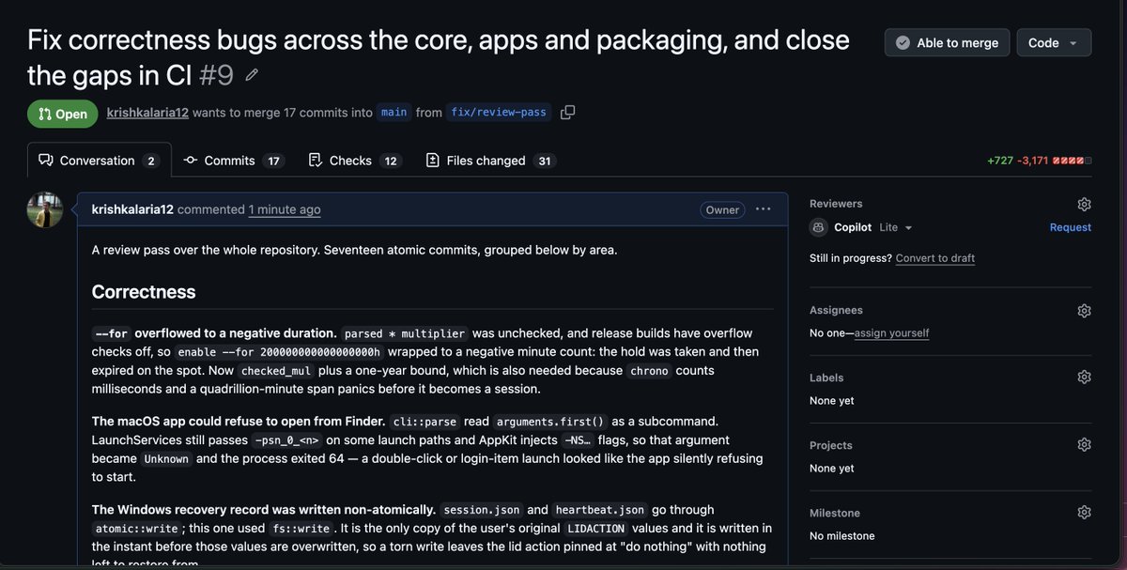Click the Owner badge on comment
Image resolution: width=1127 pixels, height=570 pixels.
pyautogui.click(x=722, y=210)
